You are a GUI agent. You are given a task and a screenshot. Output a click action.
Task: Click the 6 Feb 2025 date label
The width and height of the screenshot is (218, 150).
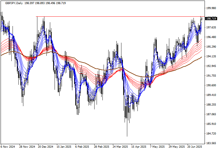click(82, 147)
